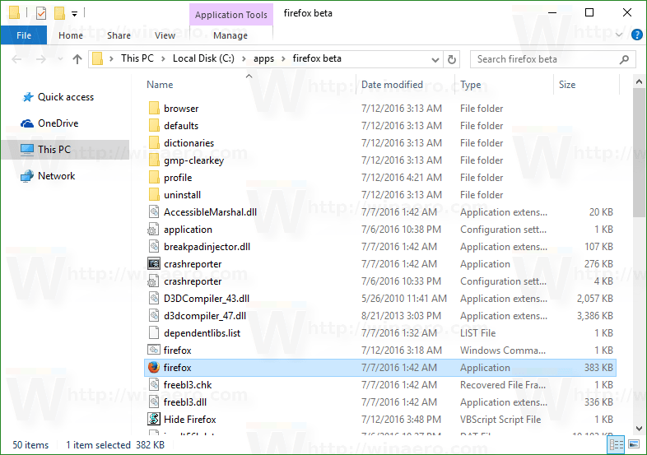Image resolution: width=647 pixels, height=455 pixels.
Task: Select the freebl3.dll file icon
Action: pyautogui.click(x=154, y=402)
